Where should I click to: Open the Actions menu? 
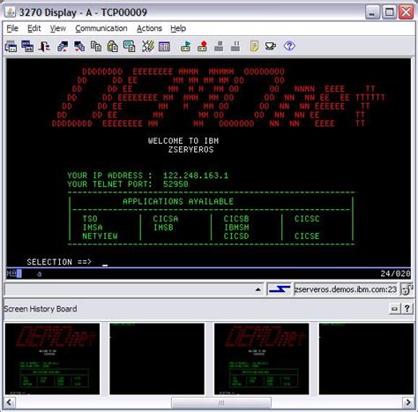149,28
